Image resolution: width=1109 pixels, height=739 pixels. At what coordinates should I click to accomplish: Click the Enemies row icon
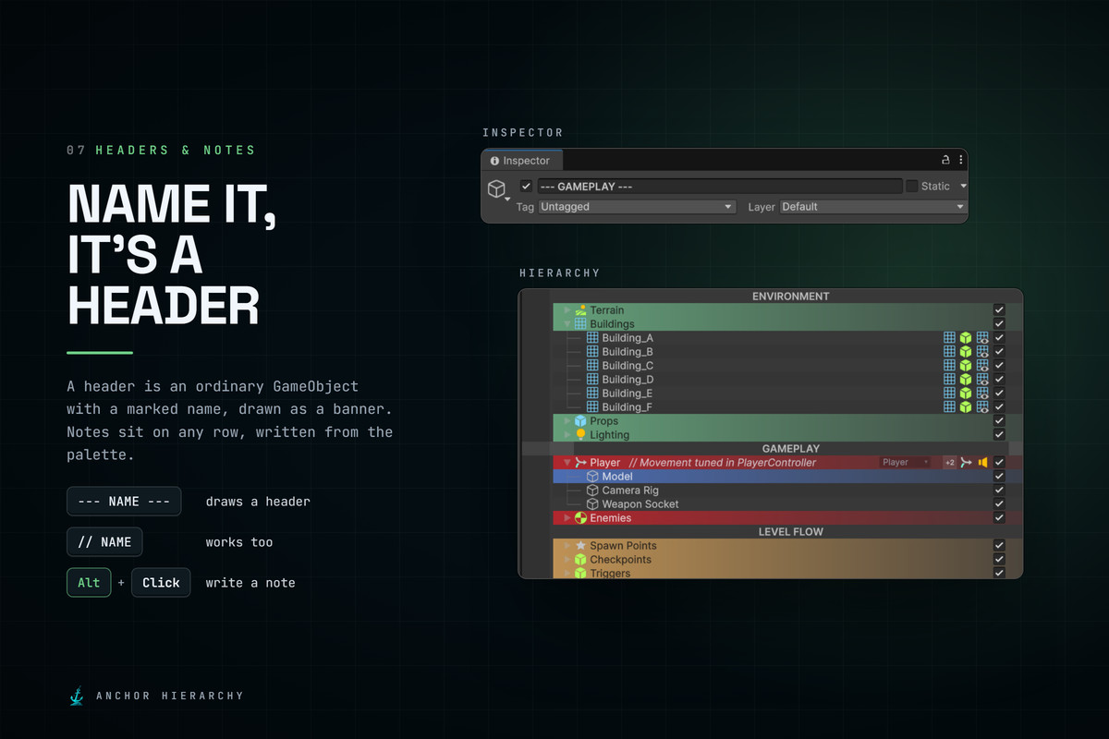581,518
